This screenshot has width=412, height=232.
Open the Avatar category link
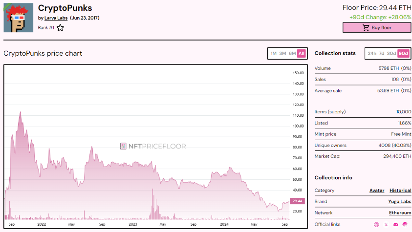(x=377, y=190)
